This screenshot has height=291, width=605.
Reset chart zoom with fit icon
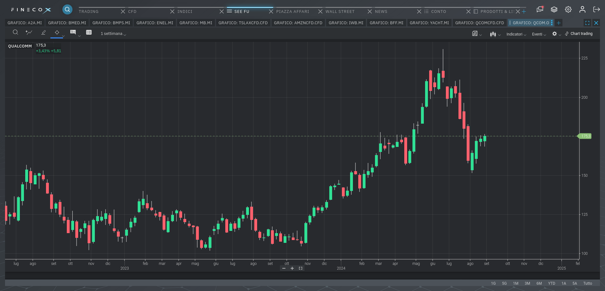pos(301,268)
